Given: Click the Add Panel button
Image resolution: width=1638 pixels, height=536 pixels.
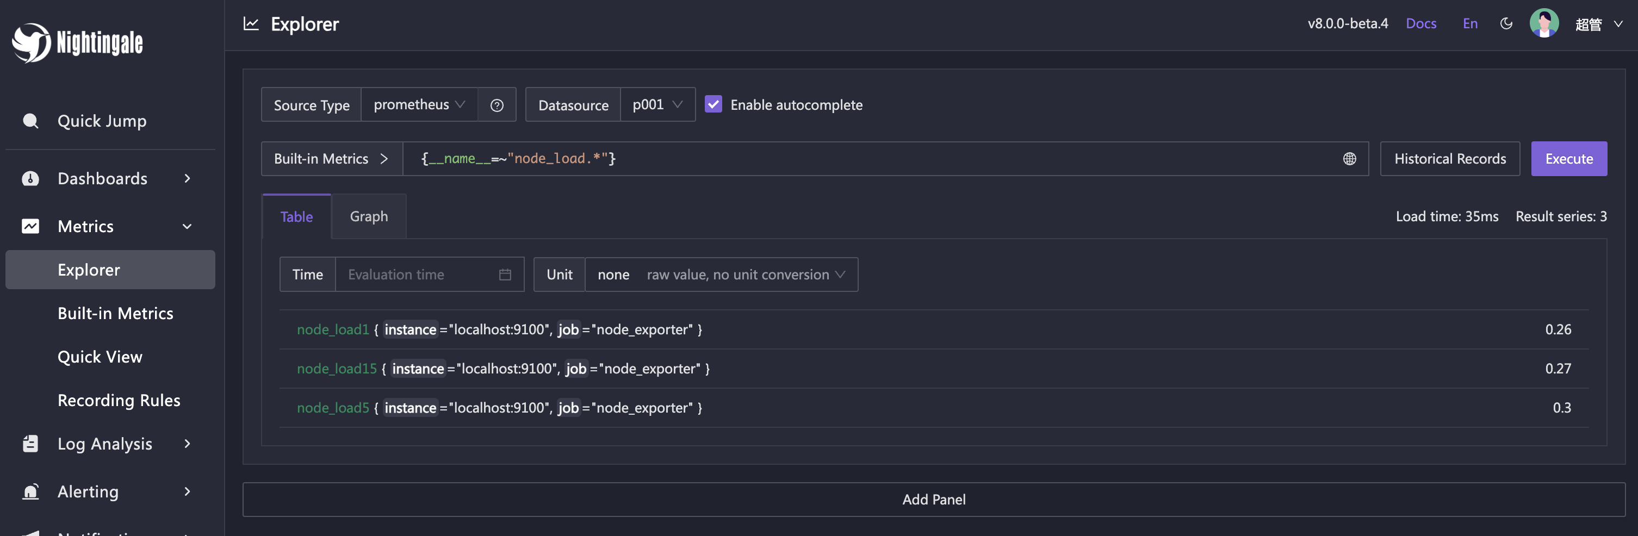Looking at the screenshot, I should tap(933, 500).
